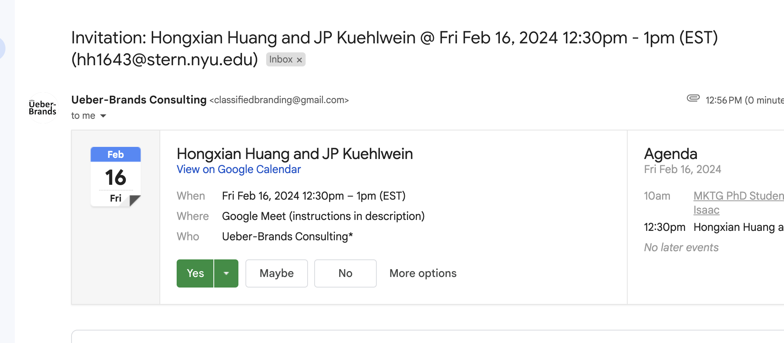Click the Inbox label chip
The width and height of the screenshot is (784, 343).
tap(281, 59)
